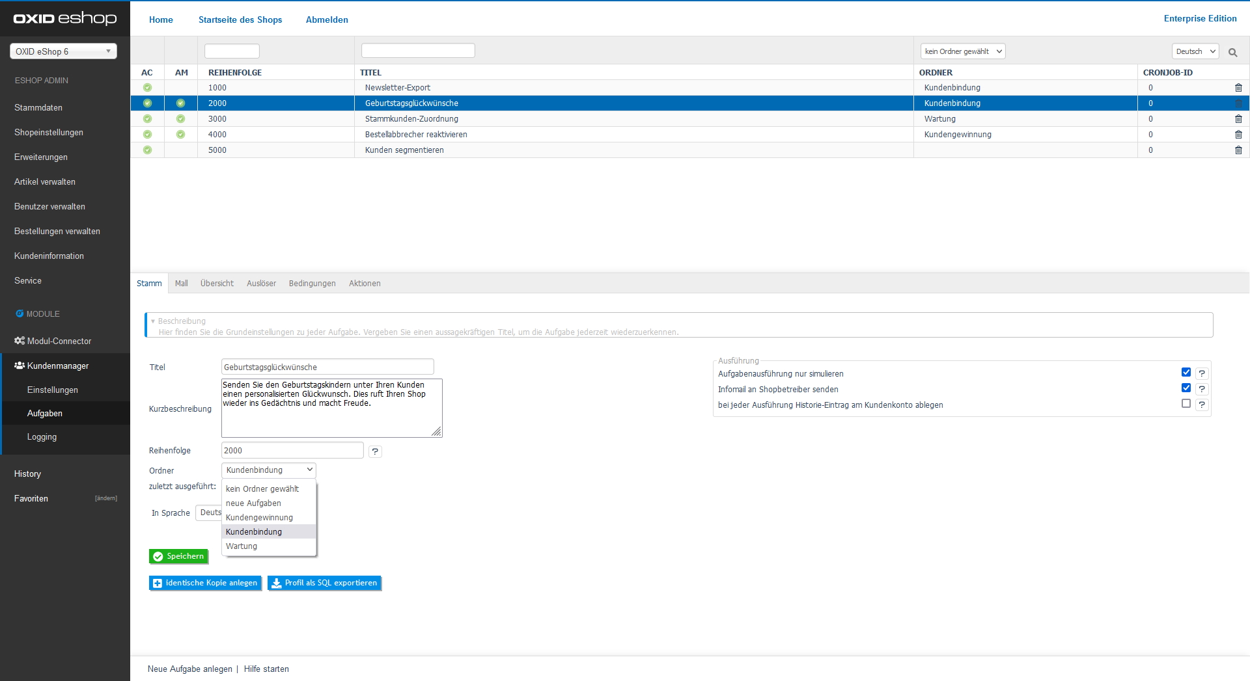Click trash icon for Kunden segmentieren row
This screenshot has height=681, width=1250.
coord(1238,150)
